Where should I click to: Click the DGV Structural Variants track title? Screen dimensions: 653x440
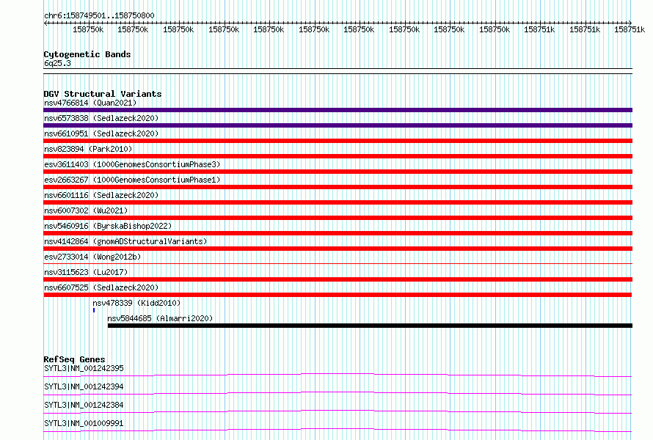(103, 94)
